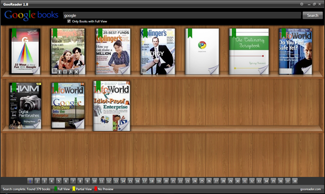Open Kiplinger's Energy issue cover

[157, 51]
